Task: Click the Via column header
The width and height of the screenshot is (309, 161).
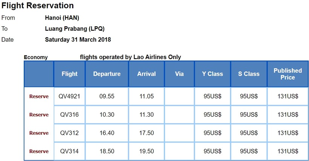Action: [x=179, y=74]
